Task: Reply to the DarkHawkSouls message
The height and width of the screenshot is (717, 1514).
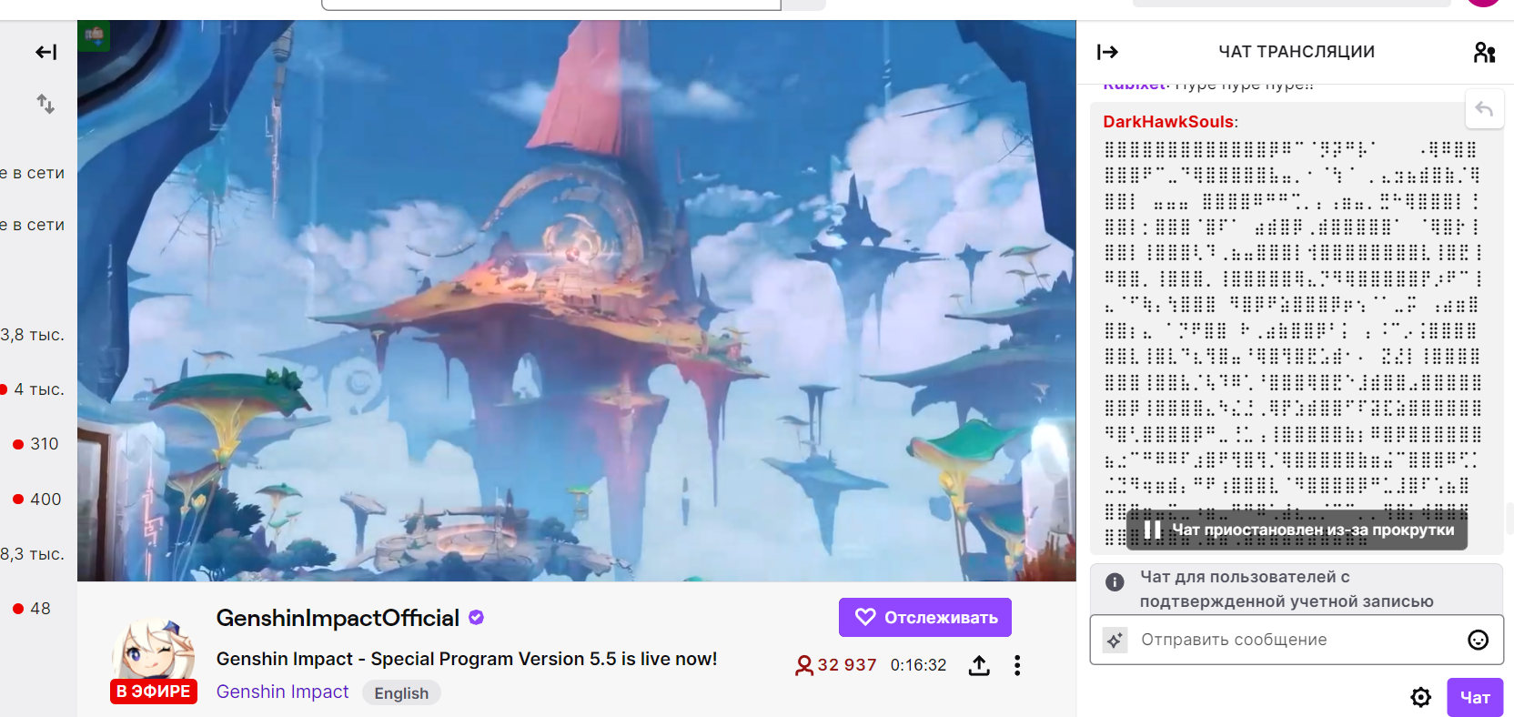Action: [1484, 109]
